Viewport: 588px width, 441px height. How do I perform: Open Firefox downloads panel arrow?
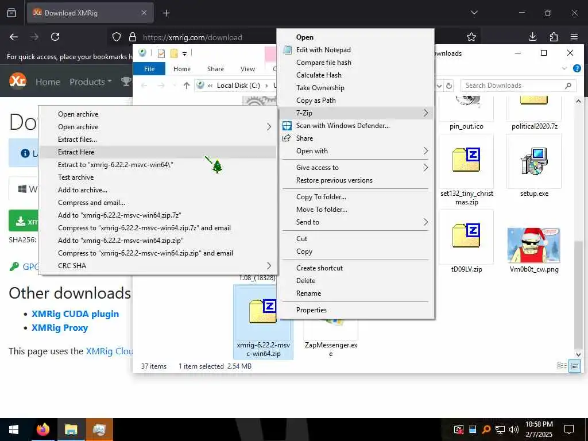pos(532,37)
